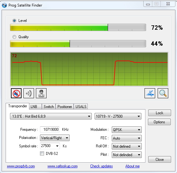Open the Polarisation Vertical/Right dropdown
Image resolution: width=177 pixels, height=173 pixels.
tap(55, 138)
